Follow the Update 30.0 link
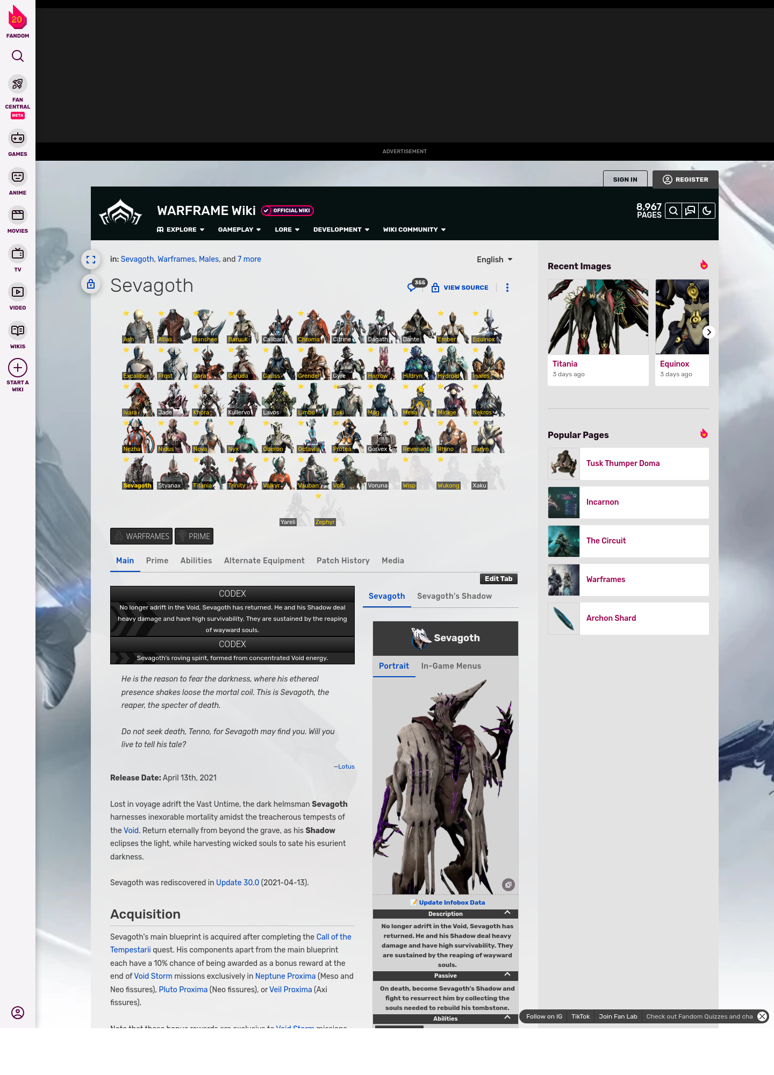This screenshot has width=774, height=1075. (238, 883)
